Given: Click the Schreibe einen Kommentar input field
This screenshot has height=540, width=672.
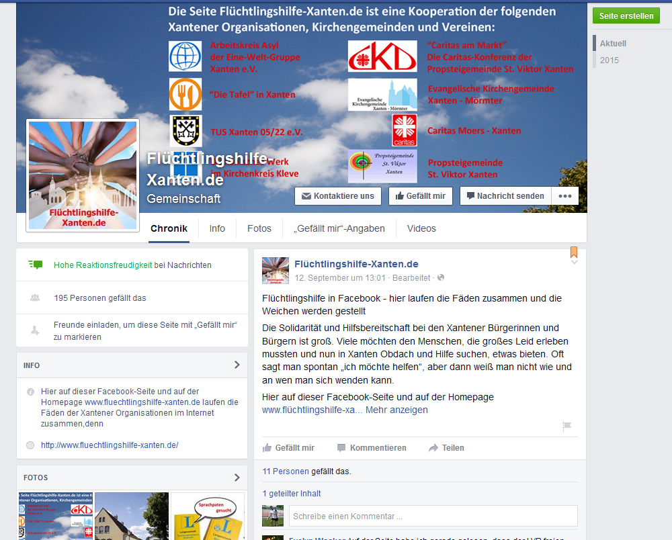Looking at the screenshot, I should point(433,516).
